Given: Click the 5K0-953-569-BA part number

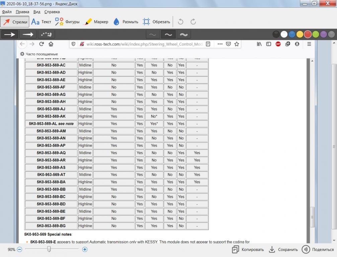Looking at the screenshot, I should click(51, 182).
